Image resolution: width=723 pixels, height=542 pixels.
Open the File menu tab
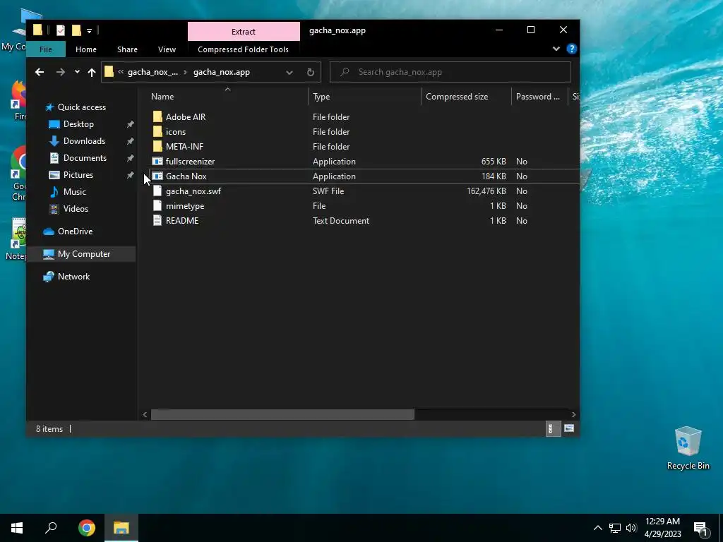point(46,49)
